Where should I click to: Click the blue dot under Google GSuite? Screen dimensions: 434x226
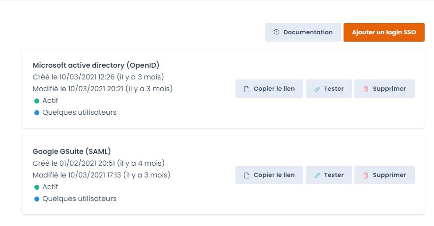(37, 199)
